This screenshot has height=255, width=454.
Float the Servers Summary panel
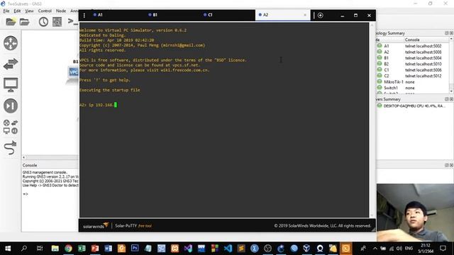coord(446,99)
